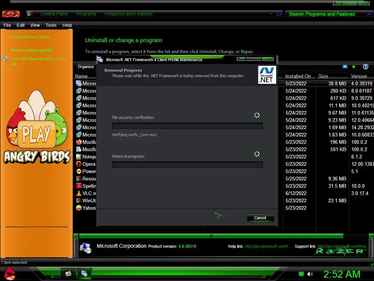The image size is (374, 281).
Task: Click the horizontal scrollbar of program list
Action: coord(211,236)
